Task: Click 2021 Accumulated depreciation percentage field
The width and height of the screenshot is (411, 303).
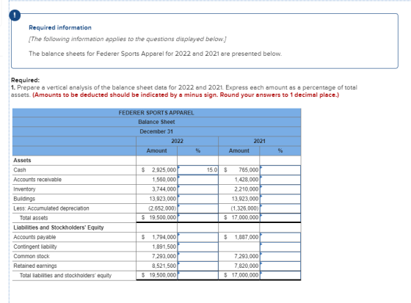Action: [280, 208]
